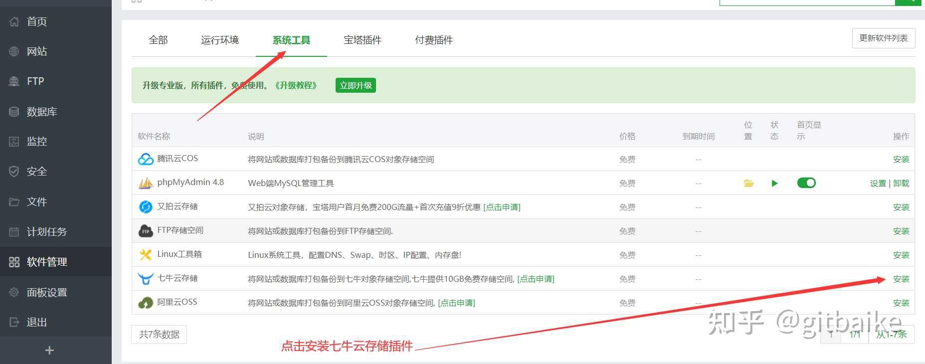Screen dimensions: 925x364
Task: Select the 系统工具 tab
Action: (291, 40)
